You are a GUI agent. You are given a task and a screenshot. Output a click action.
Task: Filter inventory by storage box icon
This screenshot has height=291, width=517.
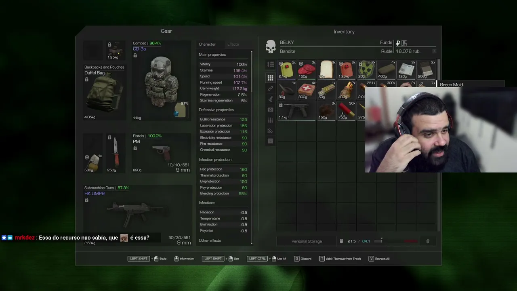271,141
